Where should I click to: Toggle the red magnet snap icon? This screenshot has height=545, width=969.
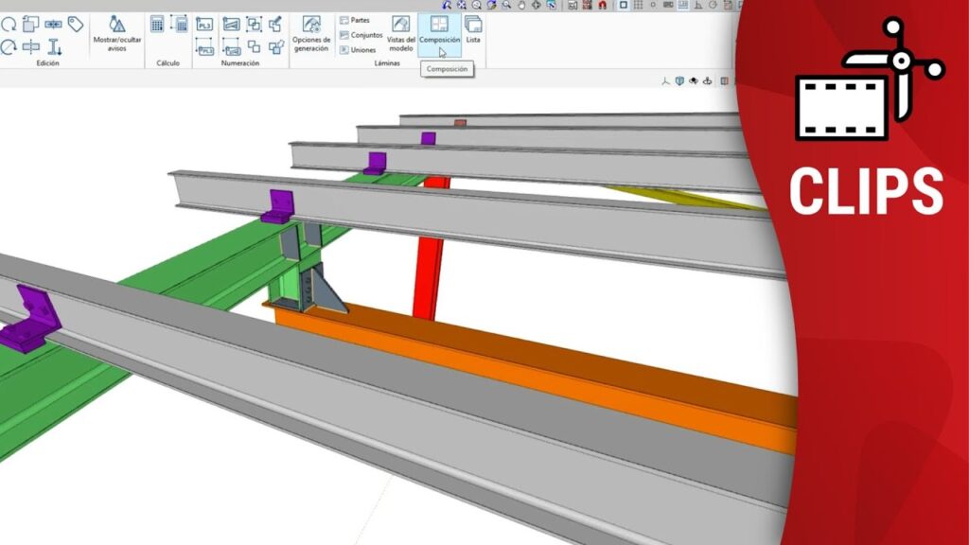(x=601, y=5)
